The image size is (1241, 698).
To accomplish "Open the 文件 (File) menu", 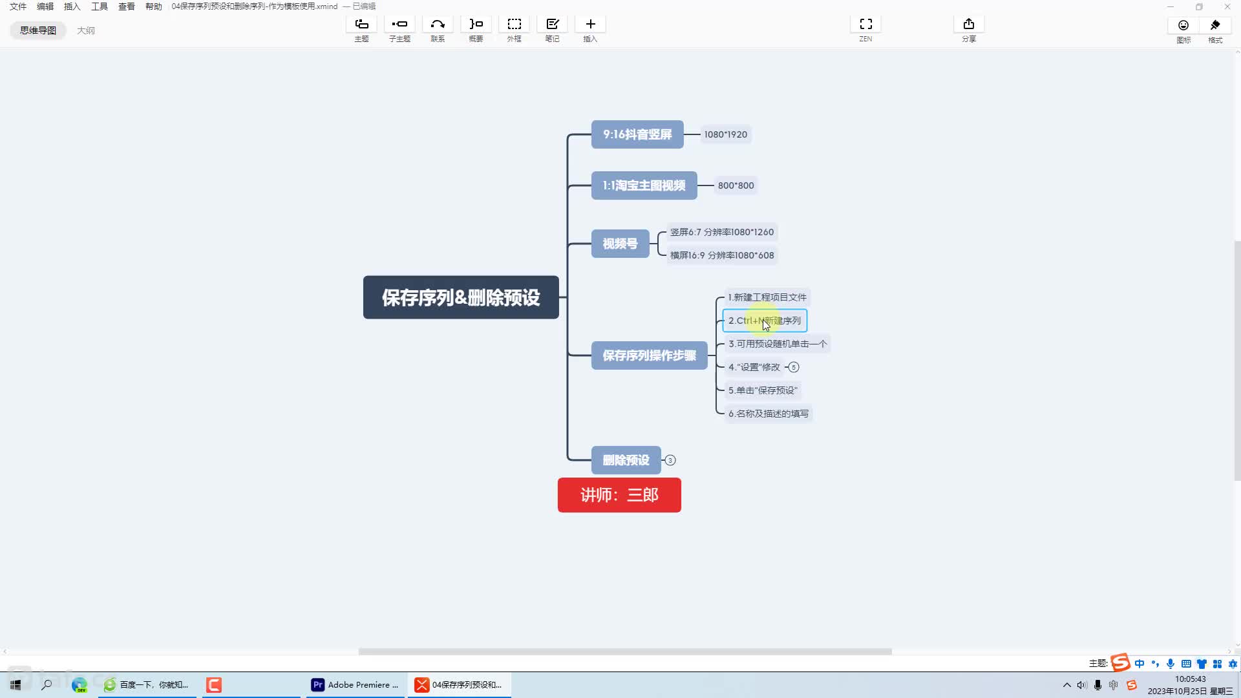I will coord(18,6).
